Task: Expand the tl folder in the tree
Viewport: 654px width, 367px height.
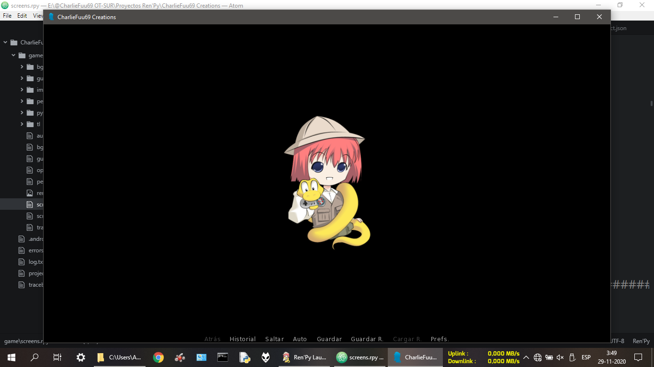Action: 22,124
